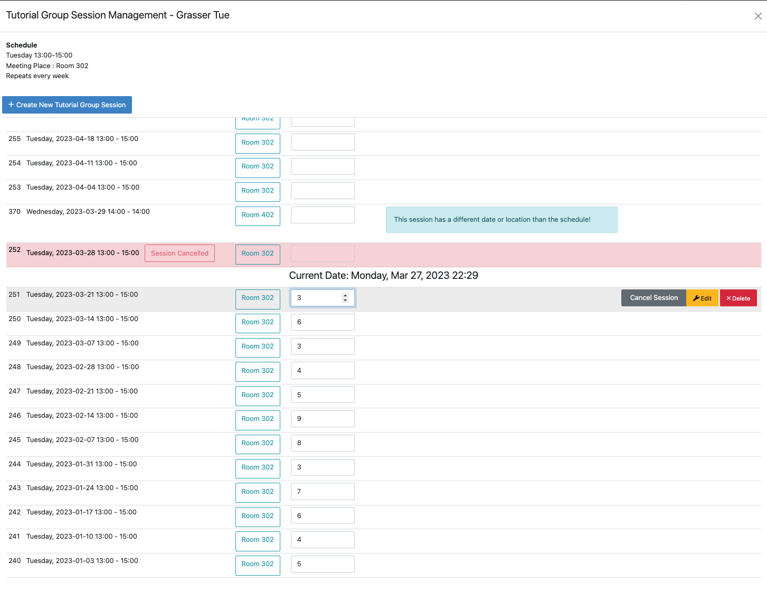Click Room 402 button for session 370
767x591 pixels.
point(258,215)
